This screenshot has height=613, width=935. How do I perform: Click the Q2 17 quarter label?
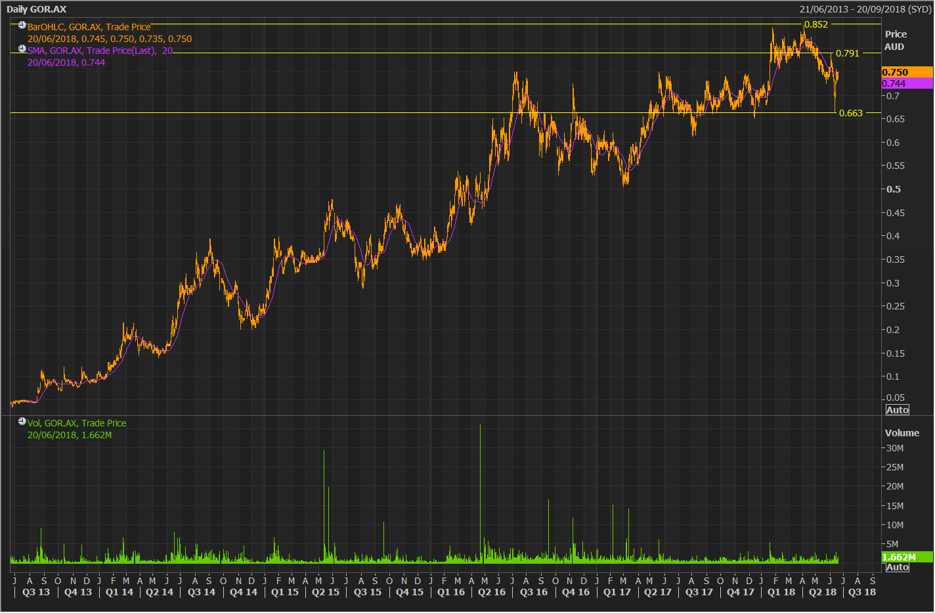658,592
